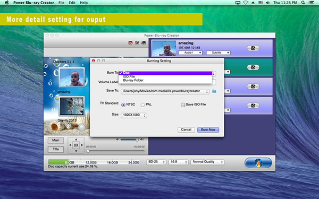
Task: Click the up arrow on navigation pad
Action: pos(76,140)
